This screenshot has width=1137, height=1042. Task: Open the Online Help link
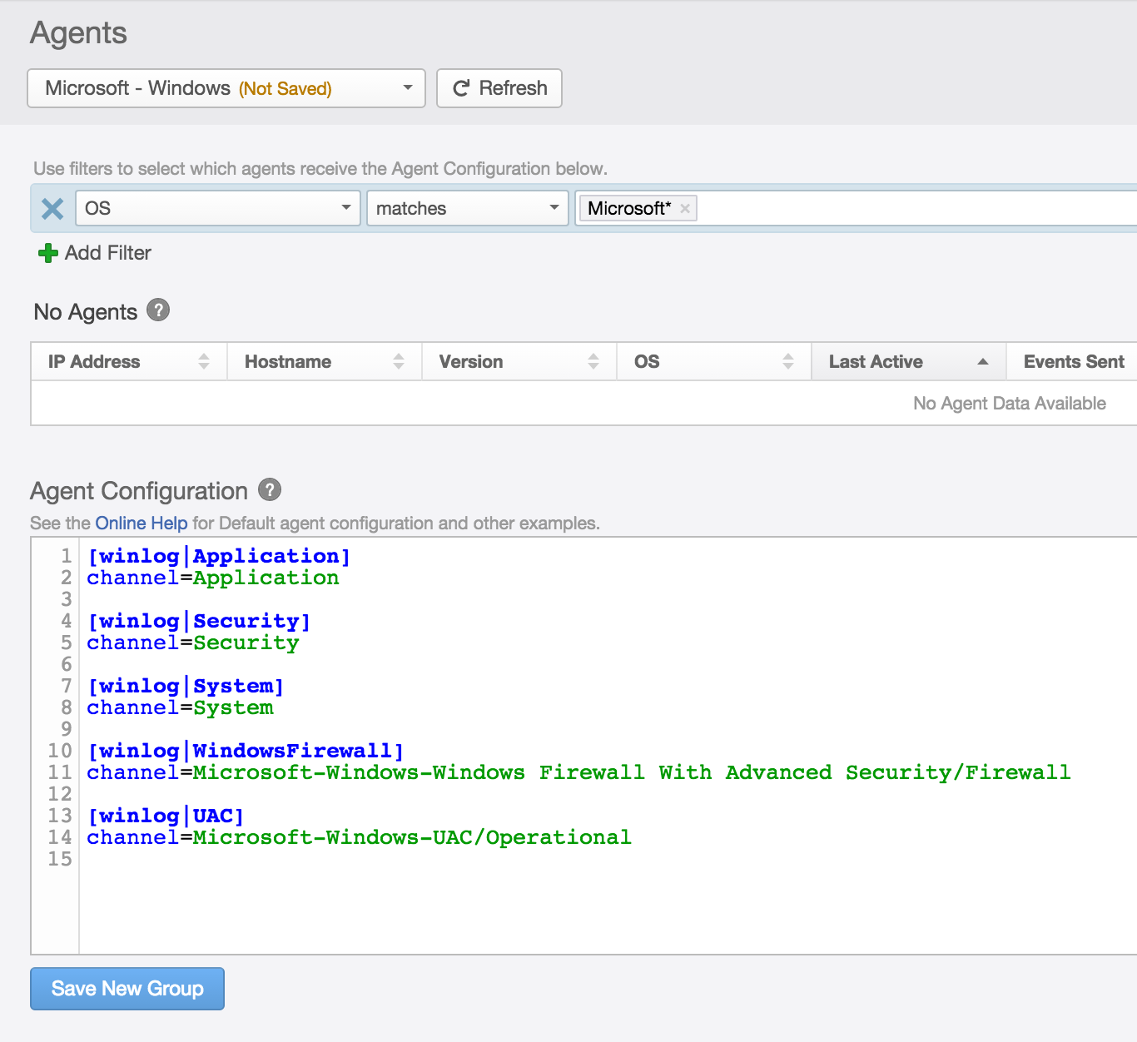tap(142, 523)
